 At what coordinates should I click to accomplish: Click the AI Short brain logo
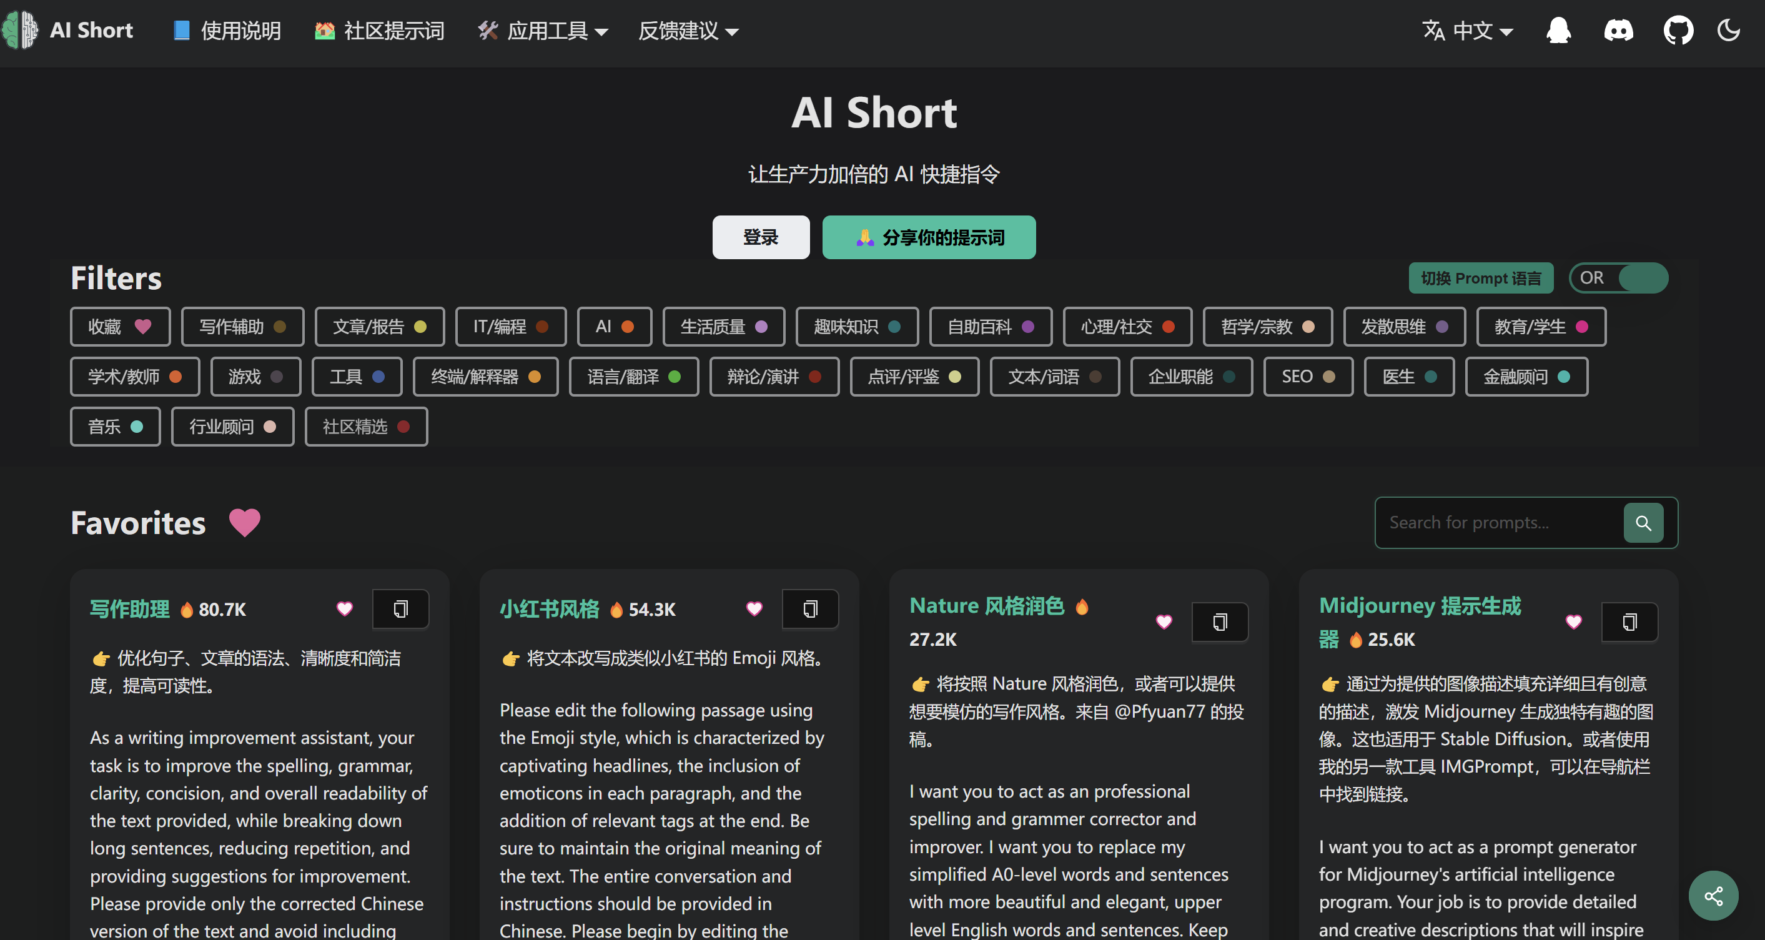[21, 30]
